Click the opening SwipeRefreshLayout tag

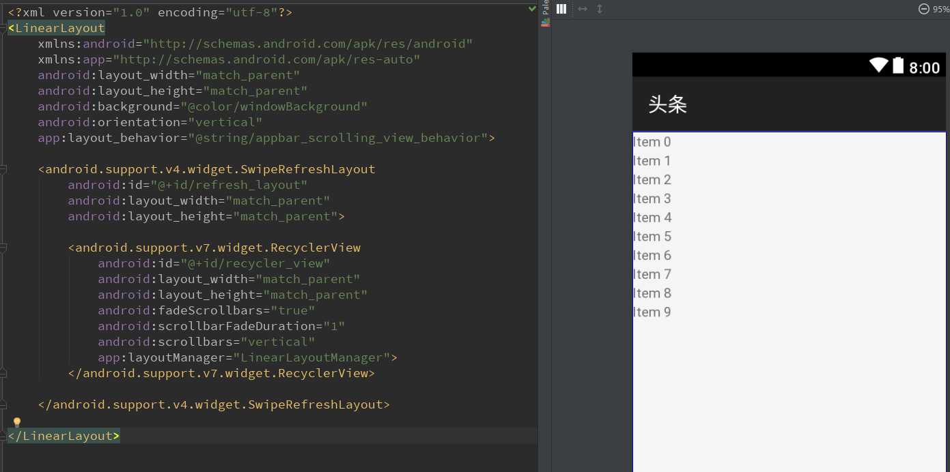(x=207, y=169)
